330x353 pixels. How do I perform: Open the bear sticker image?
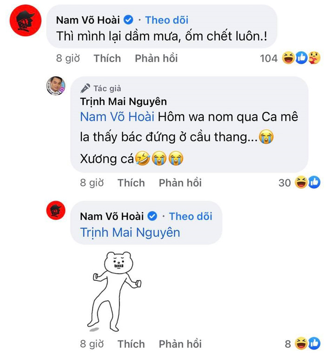click(x=114, y=292)
